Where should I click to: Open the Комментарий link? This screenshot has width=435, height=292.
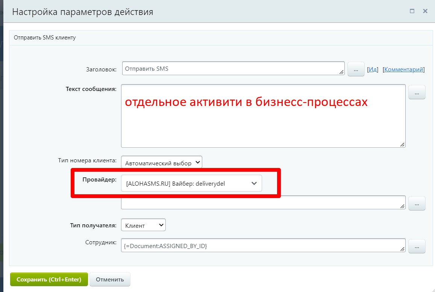404,70
